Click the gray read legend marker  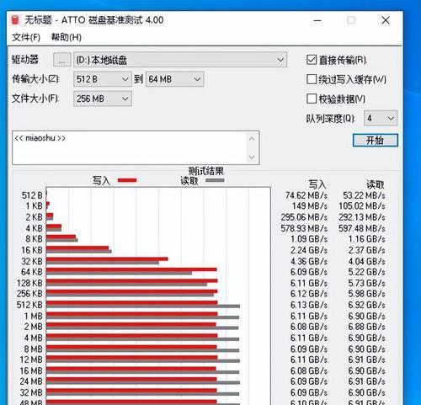tap(215, 180)
